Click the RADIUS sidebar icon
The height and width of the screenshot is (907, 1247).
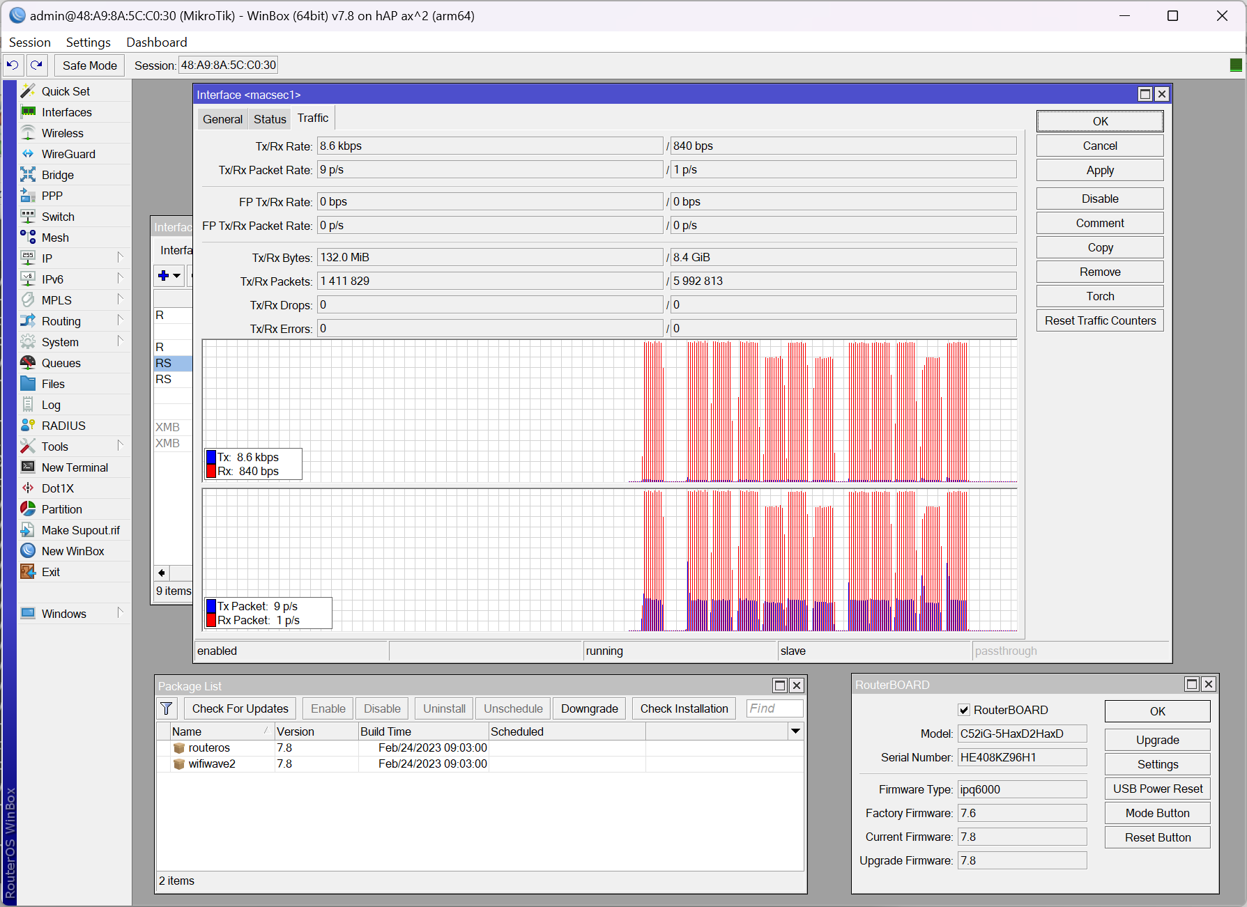point(28,426)
